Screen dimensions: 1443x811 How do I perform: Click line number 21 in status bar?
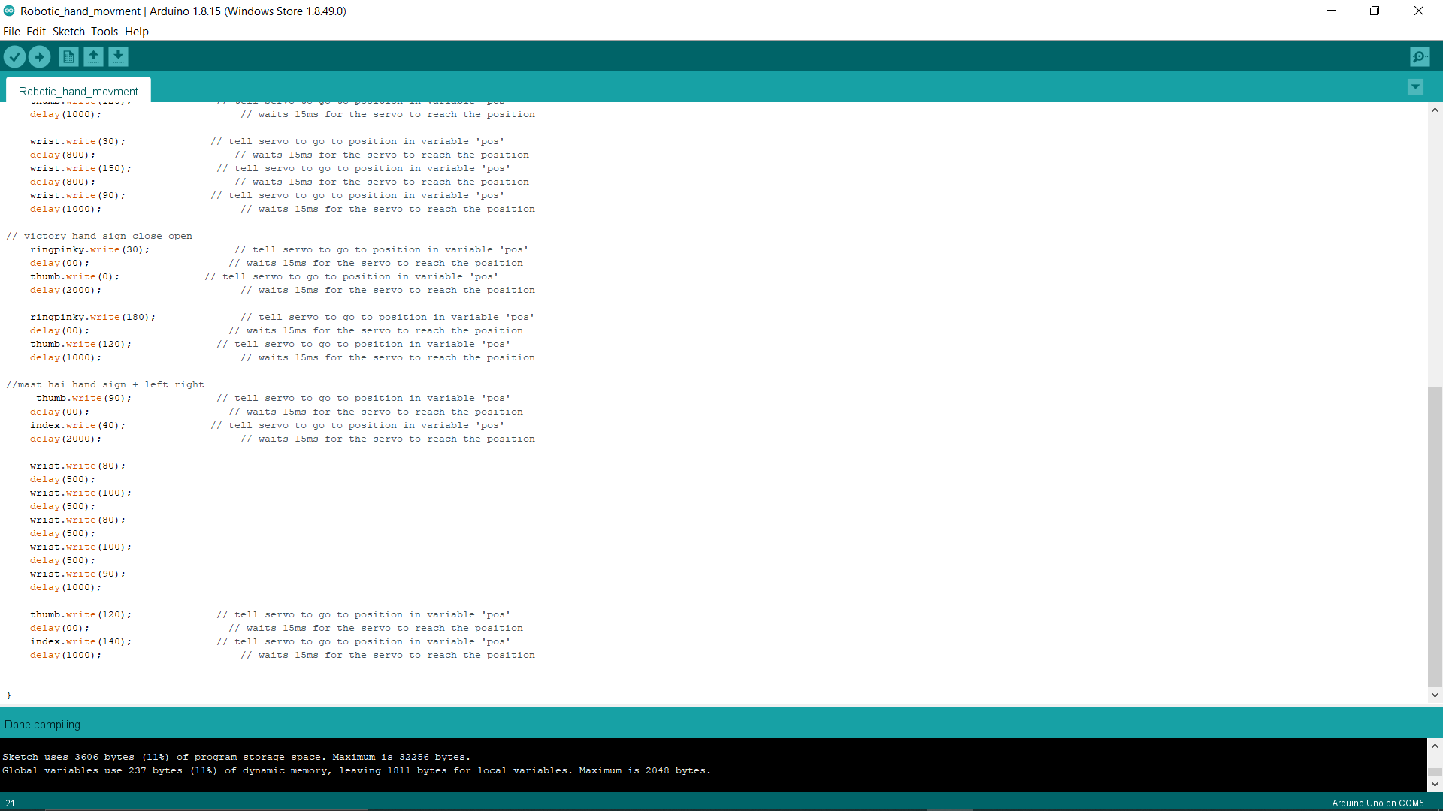point(10,803)
